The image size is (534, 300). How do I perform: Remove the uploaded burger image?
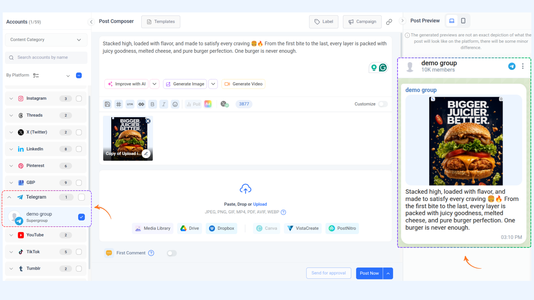click(148, 121)
